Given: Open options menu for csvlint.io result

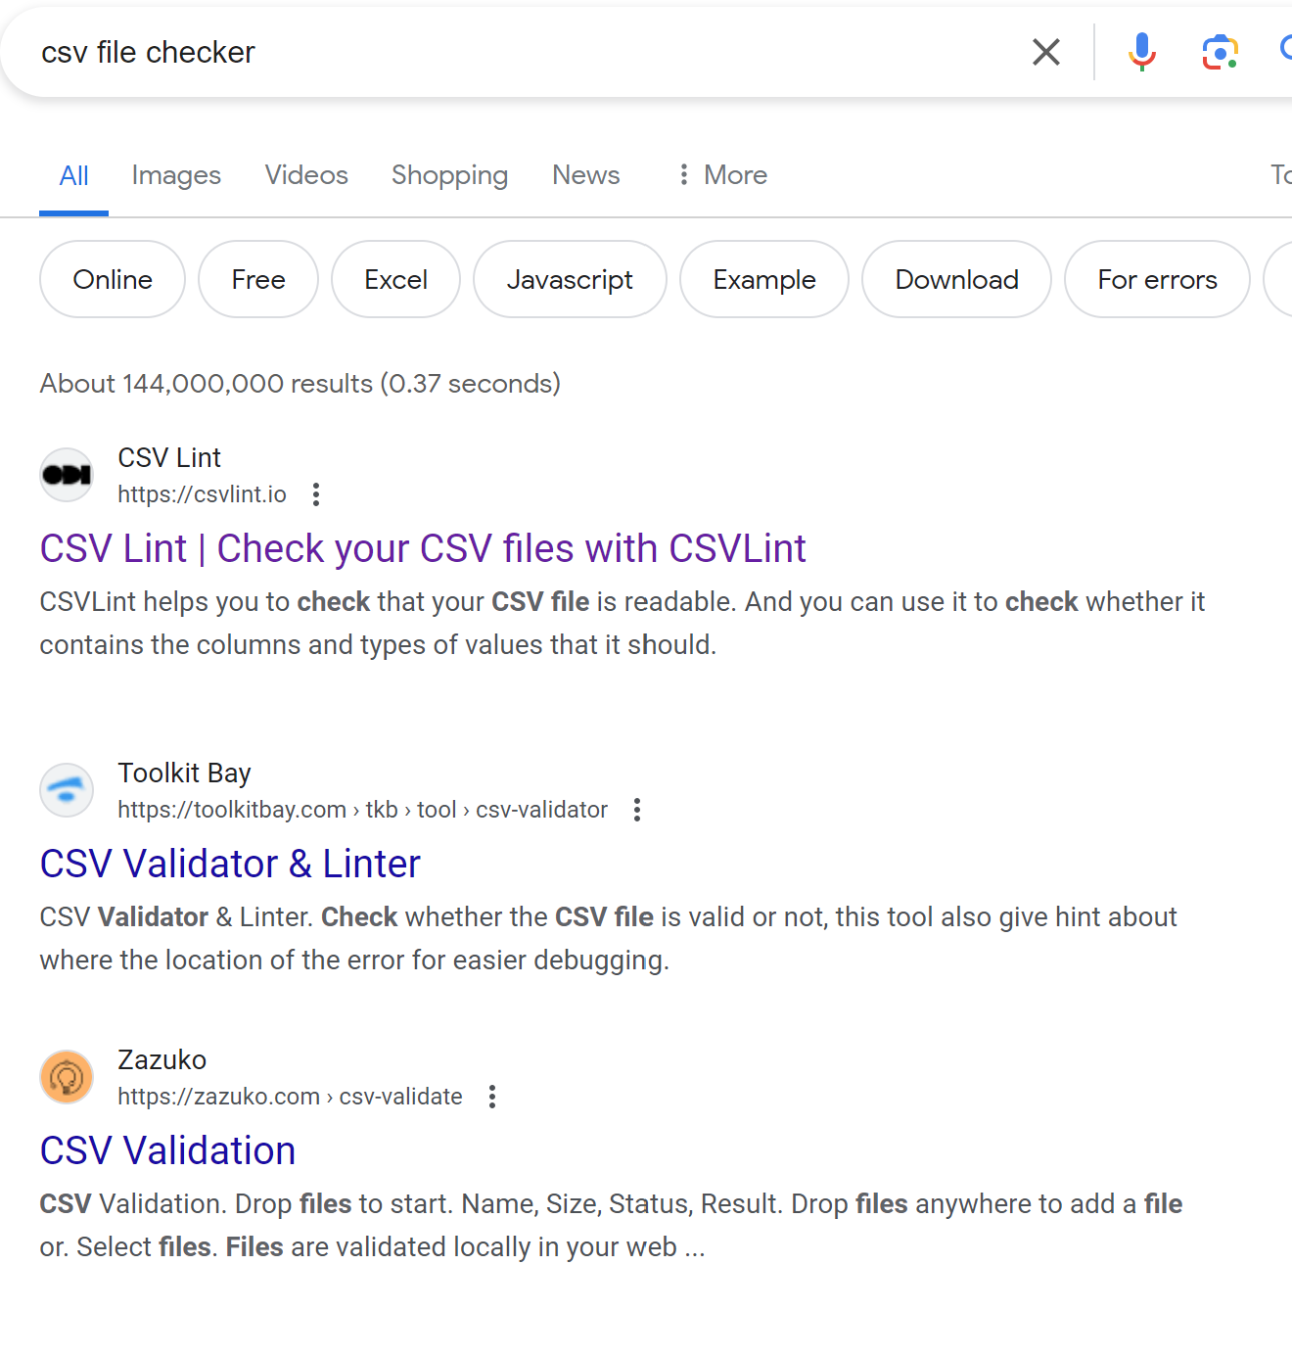Looking at the screenshot, I should point(316,494).
